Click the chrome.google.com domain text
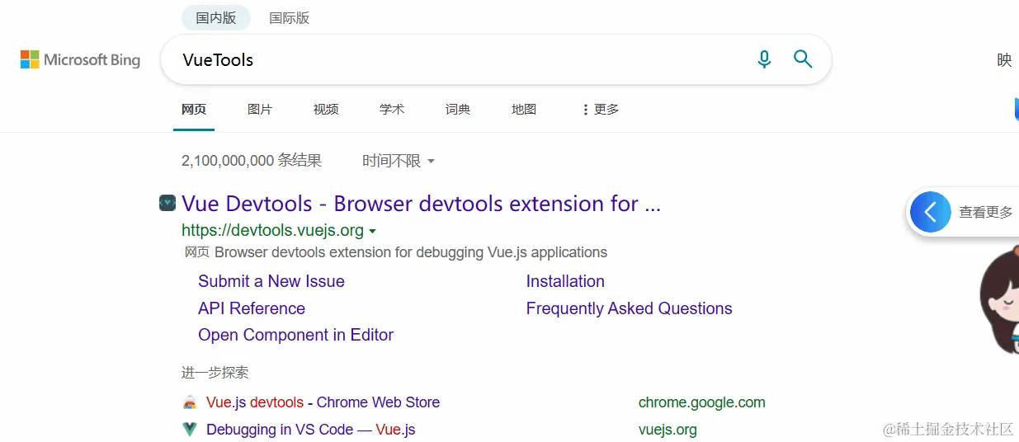This screenshot has height=442, width=1019. (x=702, y=402)
